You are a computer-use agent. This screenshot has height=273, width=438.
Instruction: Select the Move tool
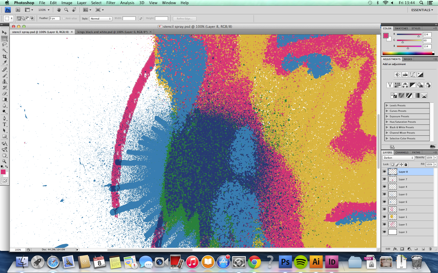[5, 32]
